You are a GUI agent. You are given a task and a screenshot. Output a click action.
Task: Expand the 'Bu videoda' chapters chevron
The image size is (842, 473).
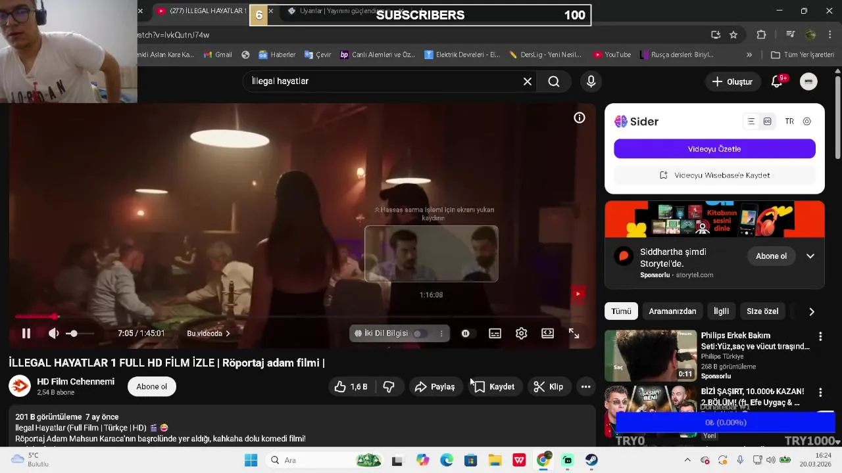[x=228, y=334]
